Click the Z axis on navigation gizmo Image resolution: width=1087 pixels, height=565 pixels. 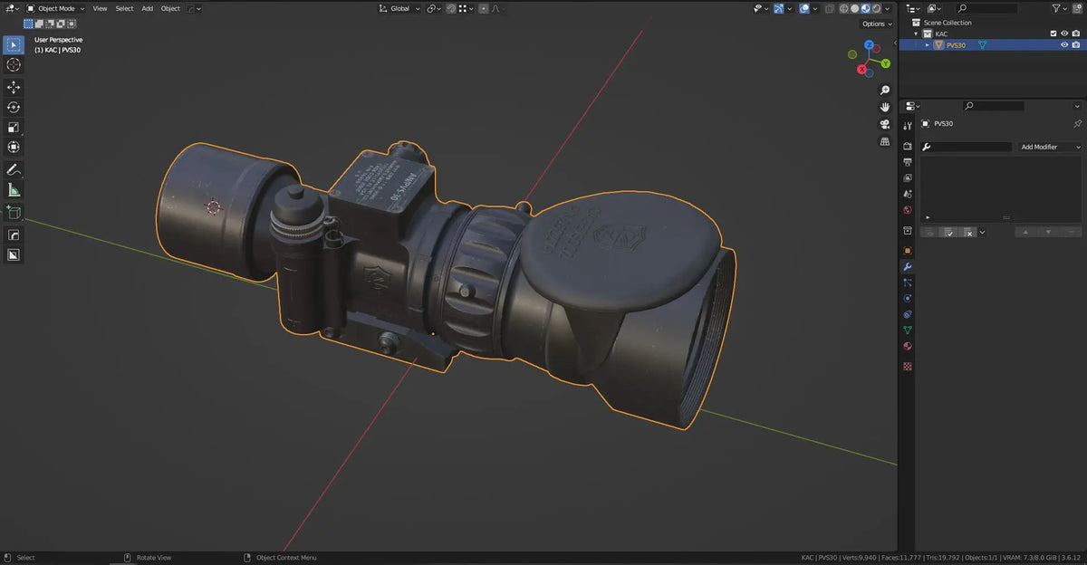[869, 44]
